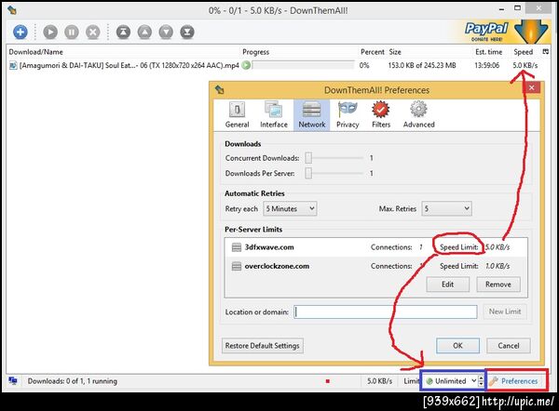The height and width of the screenshot is (411, 559).
Task: Click '153.0 KB of 245.23 MB' size cell
Action: click(422, 65)
